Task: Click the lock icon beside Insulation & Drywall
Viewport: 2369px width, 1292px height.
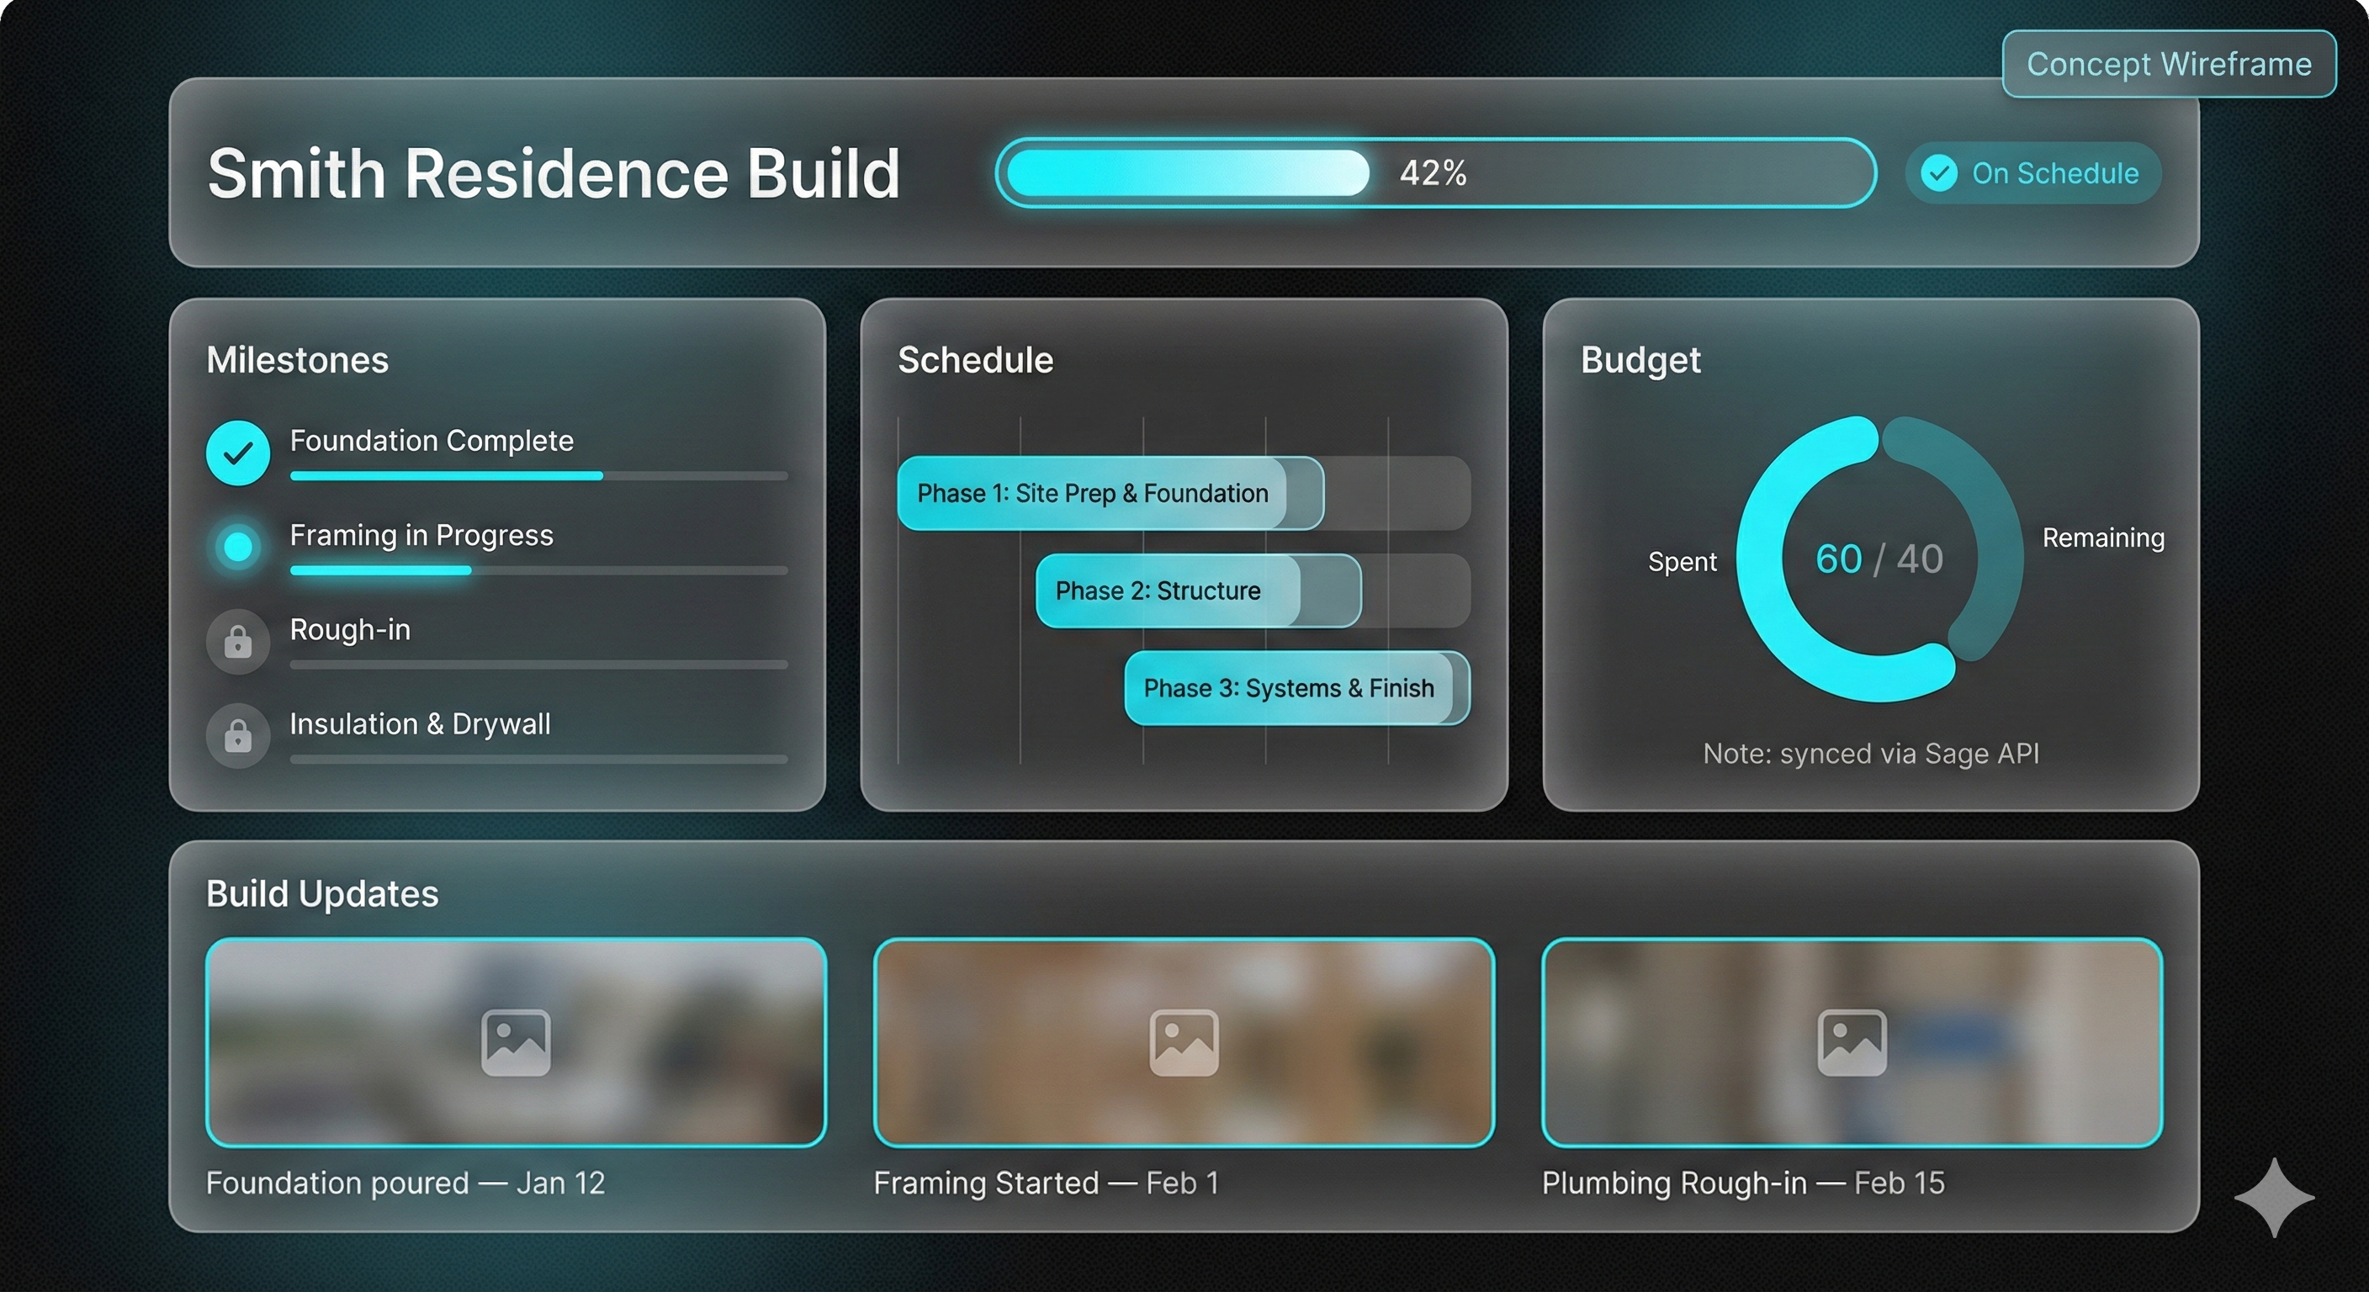Action: pyautogui.click(x=238, y=734)
